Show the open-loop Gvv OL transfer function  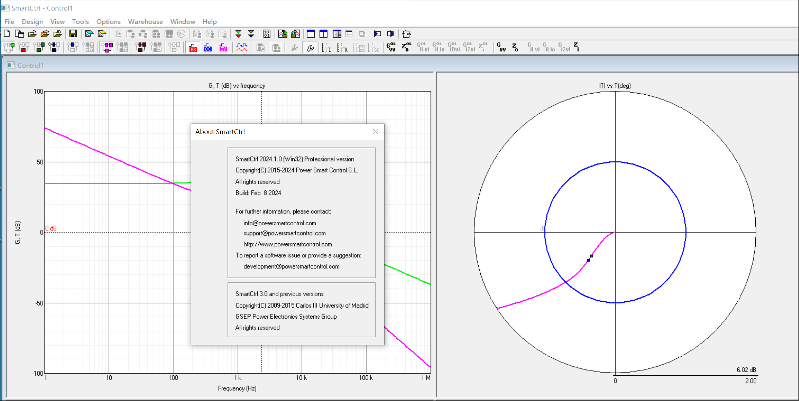(x=391, y=47)
